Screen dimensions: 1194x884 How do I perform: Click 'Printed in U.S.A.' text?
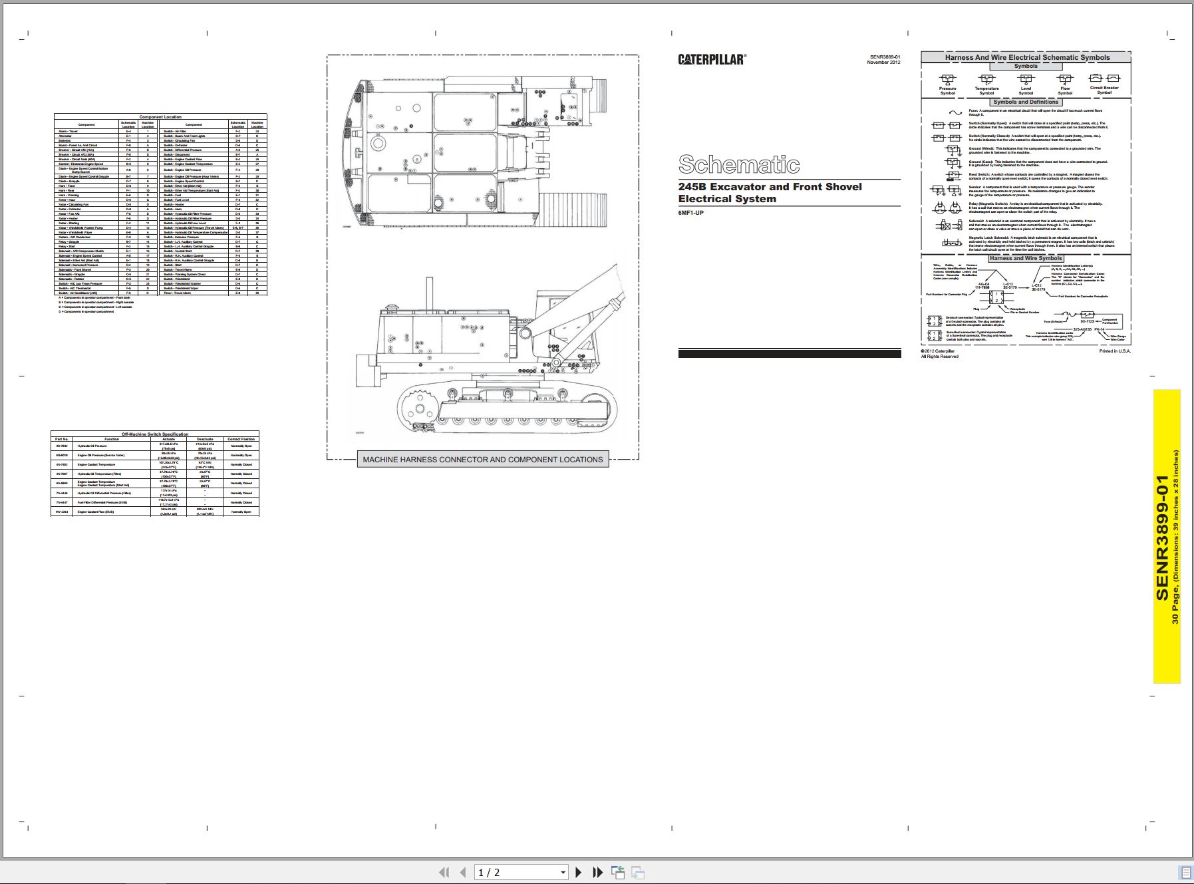pyautogui.click(x=1115, y=351)
